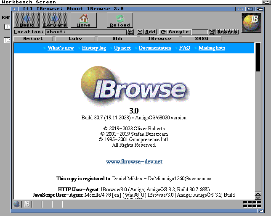Open the Aminet bookmark
Viewport: 271px width, 216px height.
33,39
